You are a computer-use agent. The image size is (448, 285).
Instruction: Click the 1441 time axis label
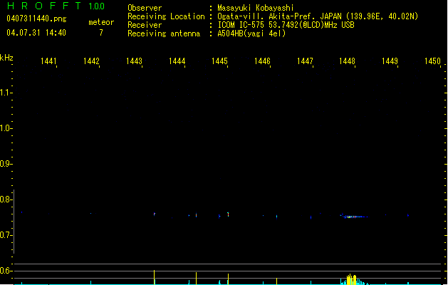[48, 61]
